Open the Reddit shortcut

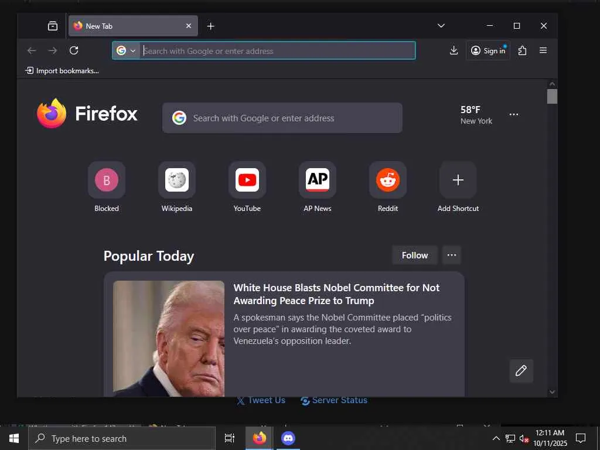coord(388,187)
